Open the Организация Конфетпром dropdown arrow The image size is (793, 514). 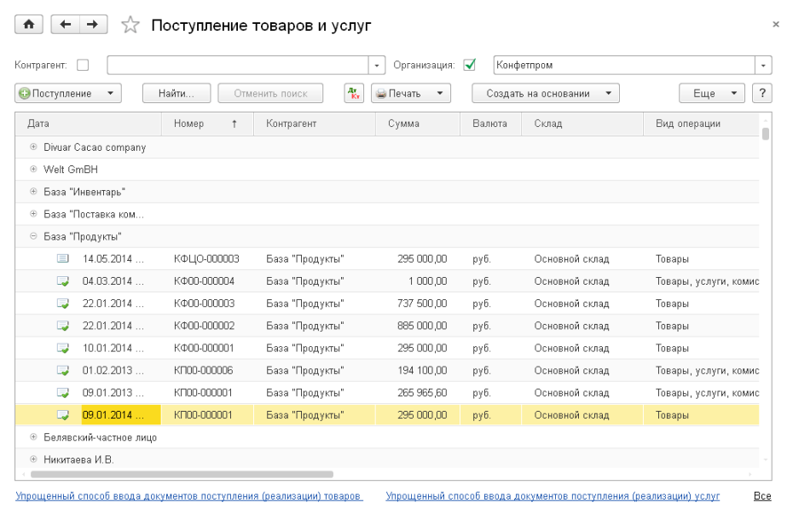[x=763, y=65]
